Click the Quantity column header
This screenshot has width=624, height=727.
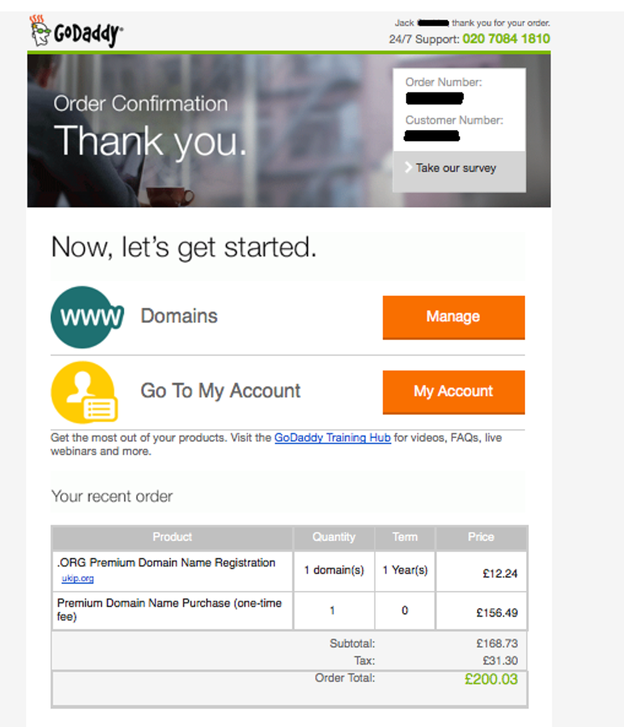coord(334,537)
